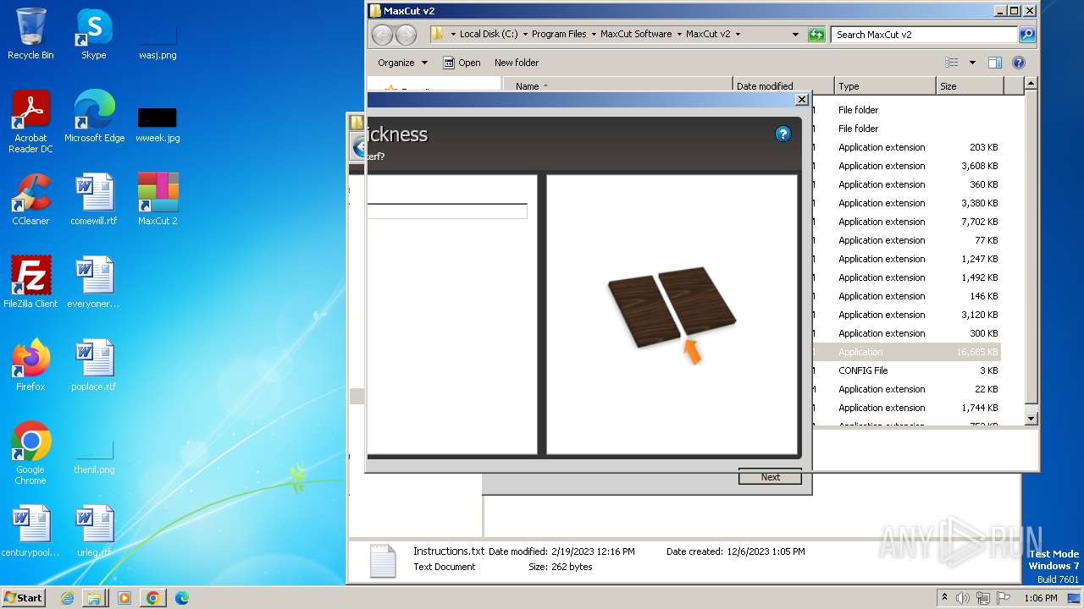Click the Next button in the wizard
Viewport: 1084px width, 609px height.
coord(770,477)
